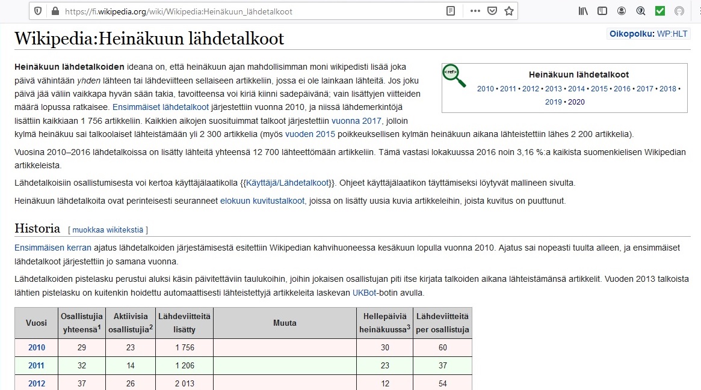Open the 2012 row link in table
This screenshot has width=701, height=390.
click(37, 383)
